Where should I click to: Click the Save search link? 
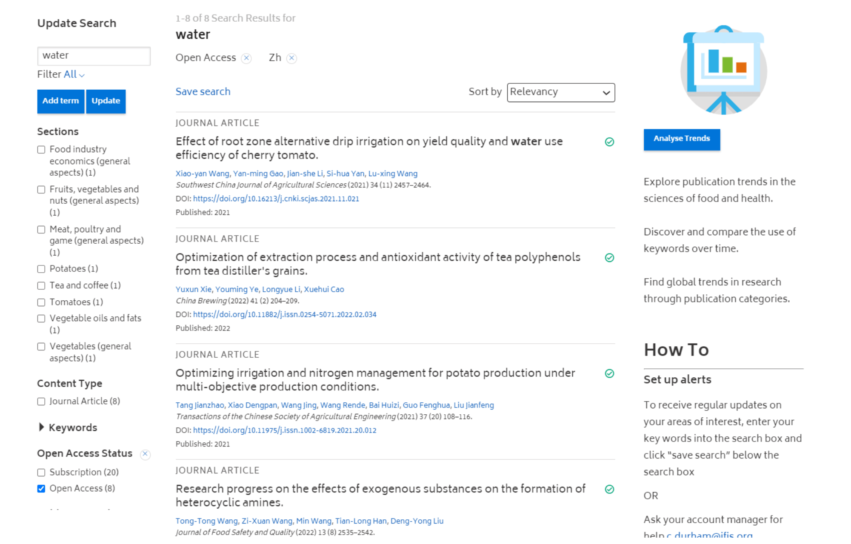tap(203, 91)
